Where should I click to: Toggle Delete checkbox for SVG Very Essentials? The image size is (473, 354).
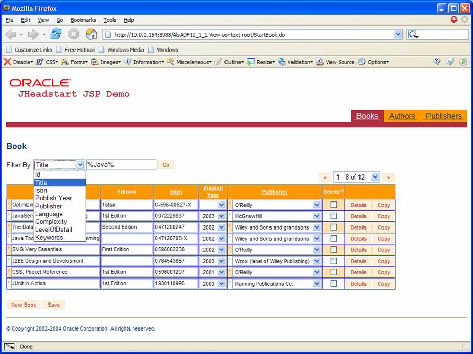click(334, 249)
